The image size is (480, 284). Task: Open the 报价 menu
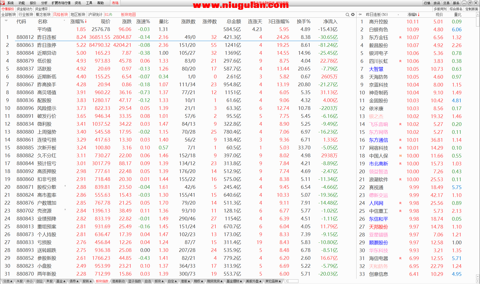(33, 3)
